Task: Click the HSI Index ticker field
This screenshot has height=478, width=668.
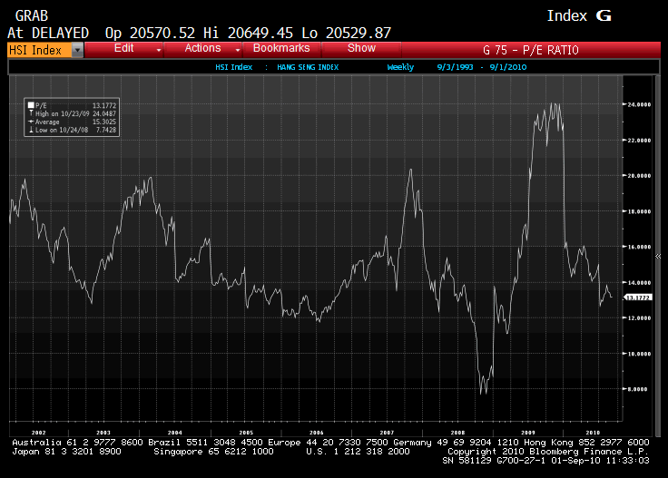Action: [x=40, y=50]
